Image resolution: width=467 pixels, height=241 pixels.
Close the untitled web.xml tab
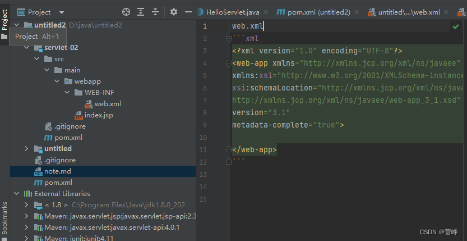coord(446,12)
